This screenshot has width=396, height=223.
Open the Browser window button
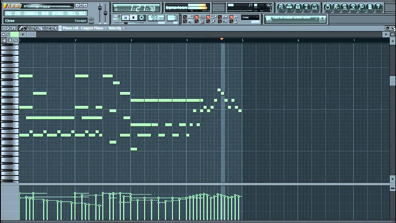coord(306,7)
